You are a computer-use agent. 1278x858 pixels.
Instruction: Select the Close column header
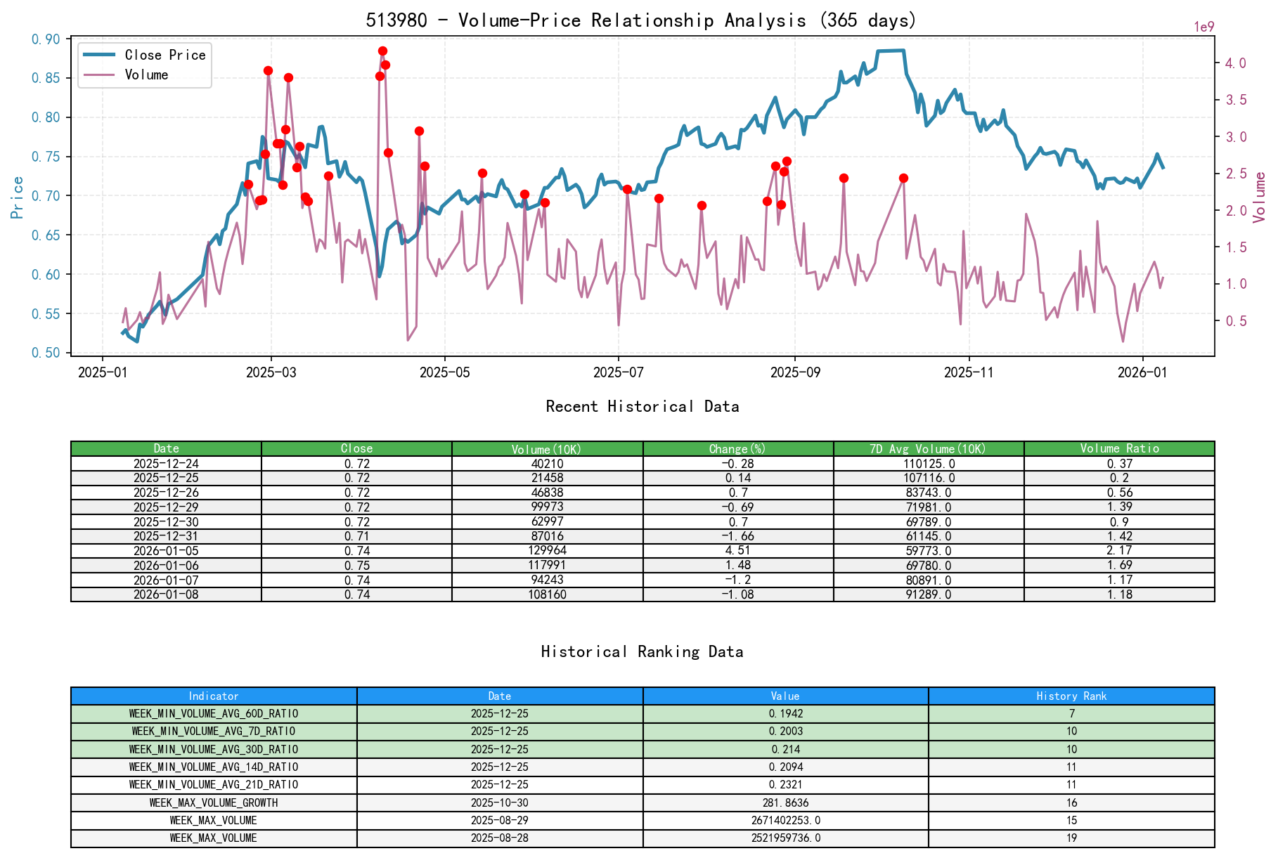tap(356, 448)
